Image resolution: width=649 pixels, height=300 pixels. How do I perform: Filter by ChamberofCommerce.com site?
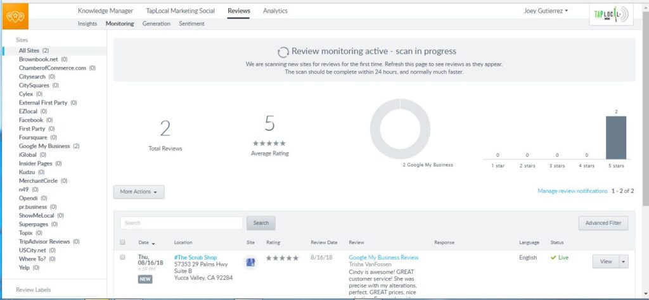[x=57, y=68]
